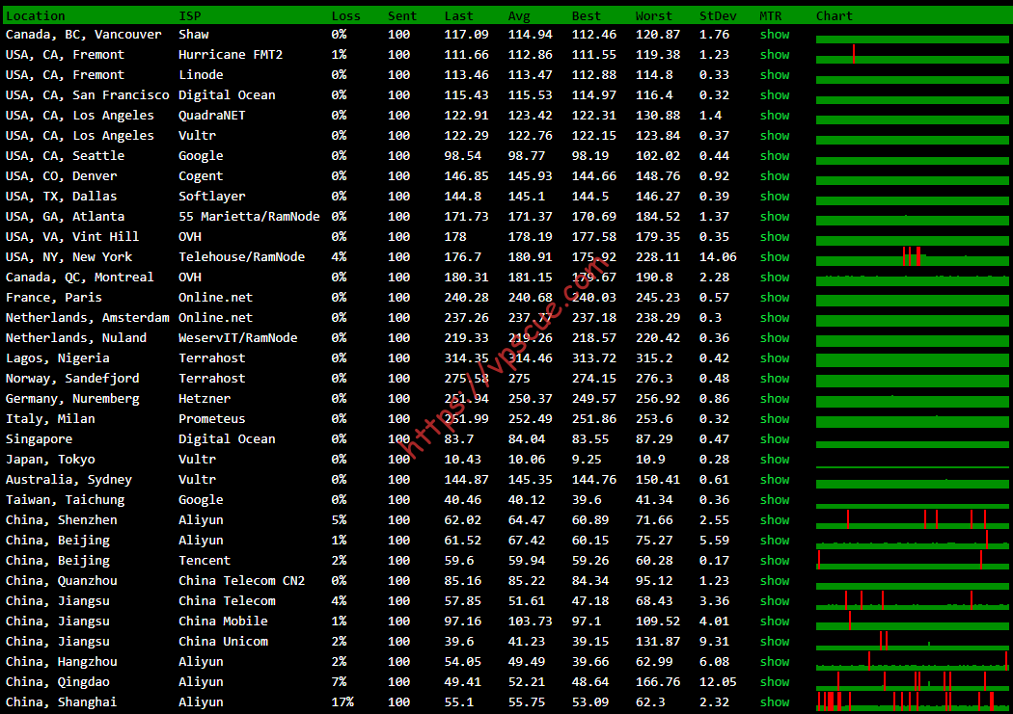Viewport: 1013px width, 714px height.
Task: Click 'show' in Sandefjord Terrahost row
Action: [775, 378]
